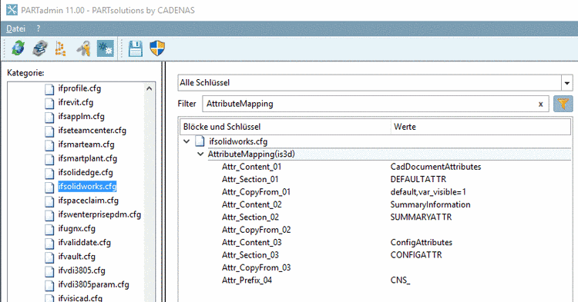
Task: Select the Attr_Prefix_04 key
Action: (x=247, y=280)
